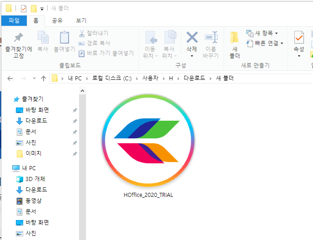This screenshot has height=240, width=313.
Task: Click the navigation pane scrollbar track
Action: coord(82,167)
